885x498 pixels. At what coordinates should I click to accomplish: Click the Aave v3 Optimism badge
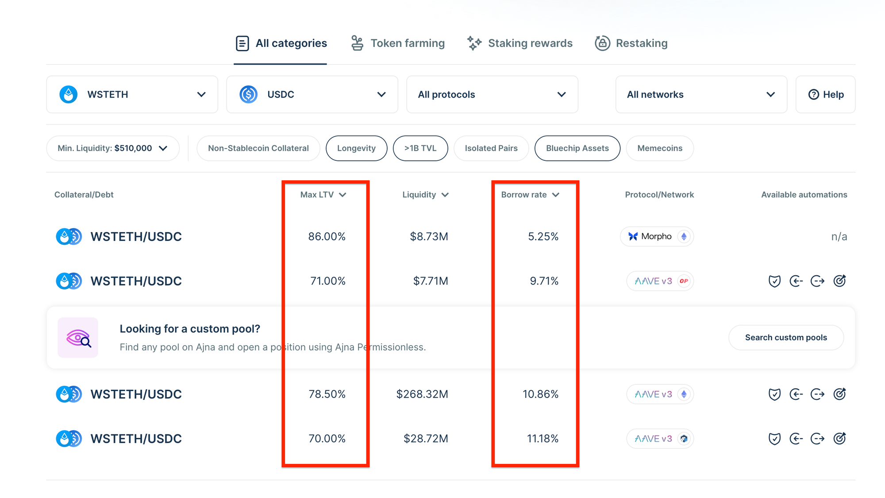coord(660,281)
